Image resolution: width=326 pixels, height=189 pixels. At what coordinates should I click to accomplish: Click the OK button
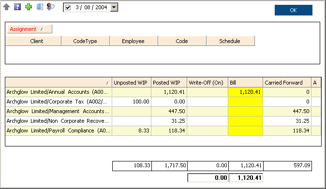pyautogui.click(x=294, y=10)
